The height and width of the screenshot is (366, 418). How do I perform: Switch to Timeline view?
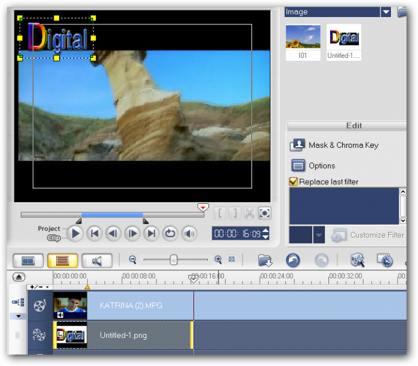tap(63, 260)
